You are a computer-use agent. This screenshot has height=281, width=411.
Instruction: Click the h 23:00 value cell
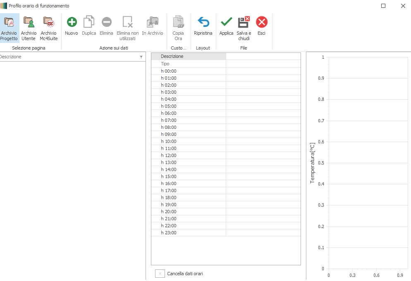coord(263,233)
